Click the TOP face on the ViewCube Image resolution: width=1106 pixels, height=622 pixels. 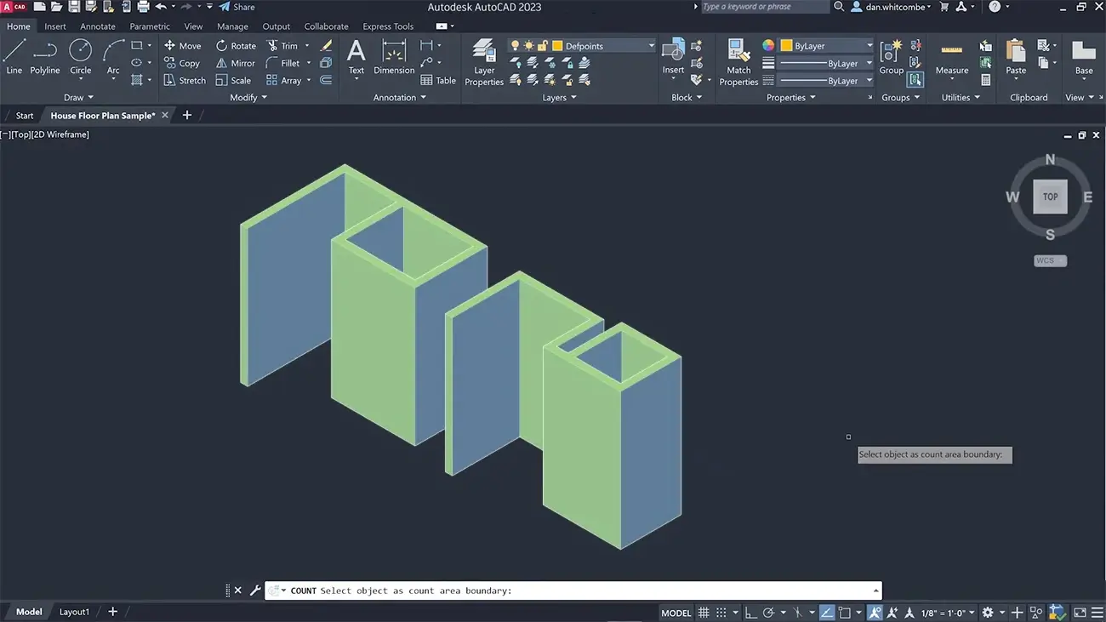[x=1050, y=196]
